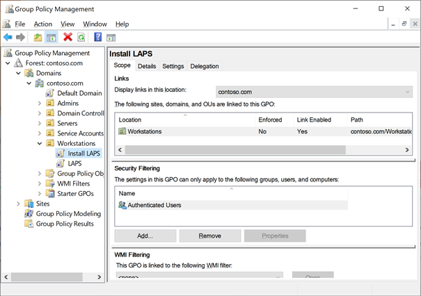Screen dimensions: 421x296
Task: Select the Authenticated Users row text
Action: (x=154, y=205)
